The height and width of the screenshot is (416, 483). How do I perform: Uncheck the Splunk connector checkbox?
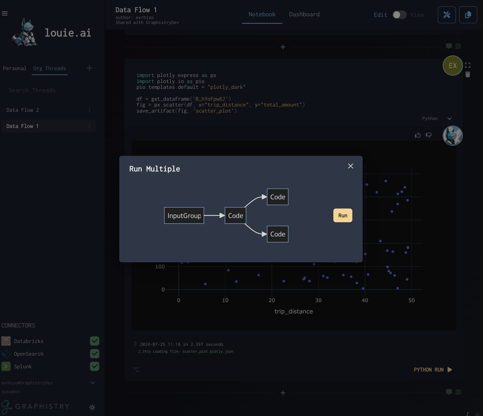pos(94,366)
